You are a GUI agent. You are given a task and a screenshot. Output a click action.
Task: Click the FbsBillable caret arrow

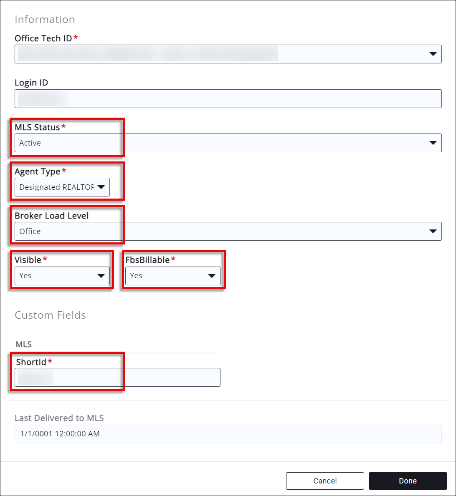click(211, 276)
